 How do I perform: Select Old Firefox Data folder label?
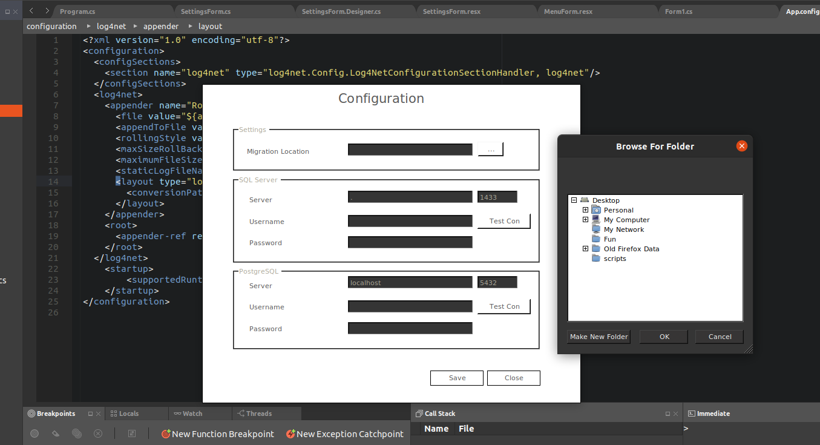(631, 249)
